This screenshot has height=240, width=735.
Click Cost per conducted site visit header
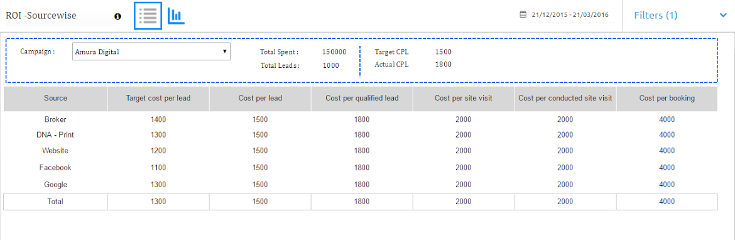[565, 99]
